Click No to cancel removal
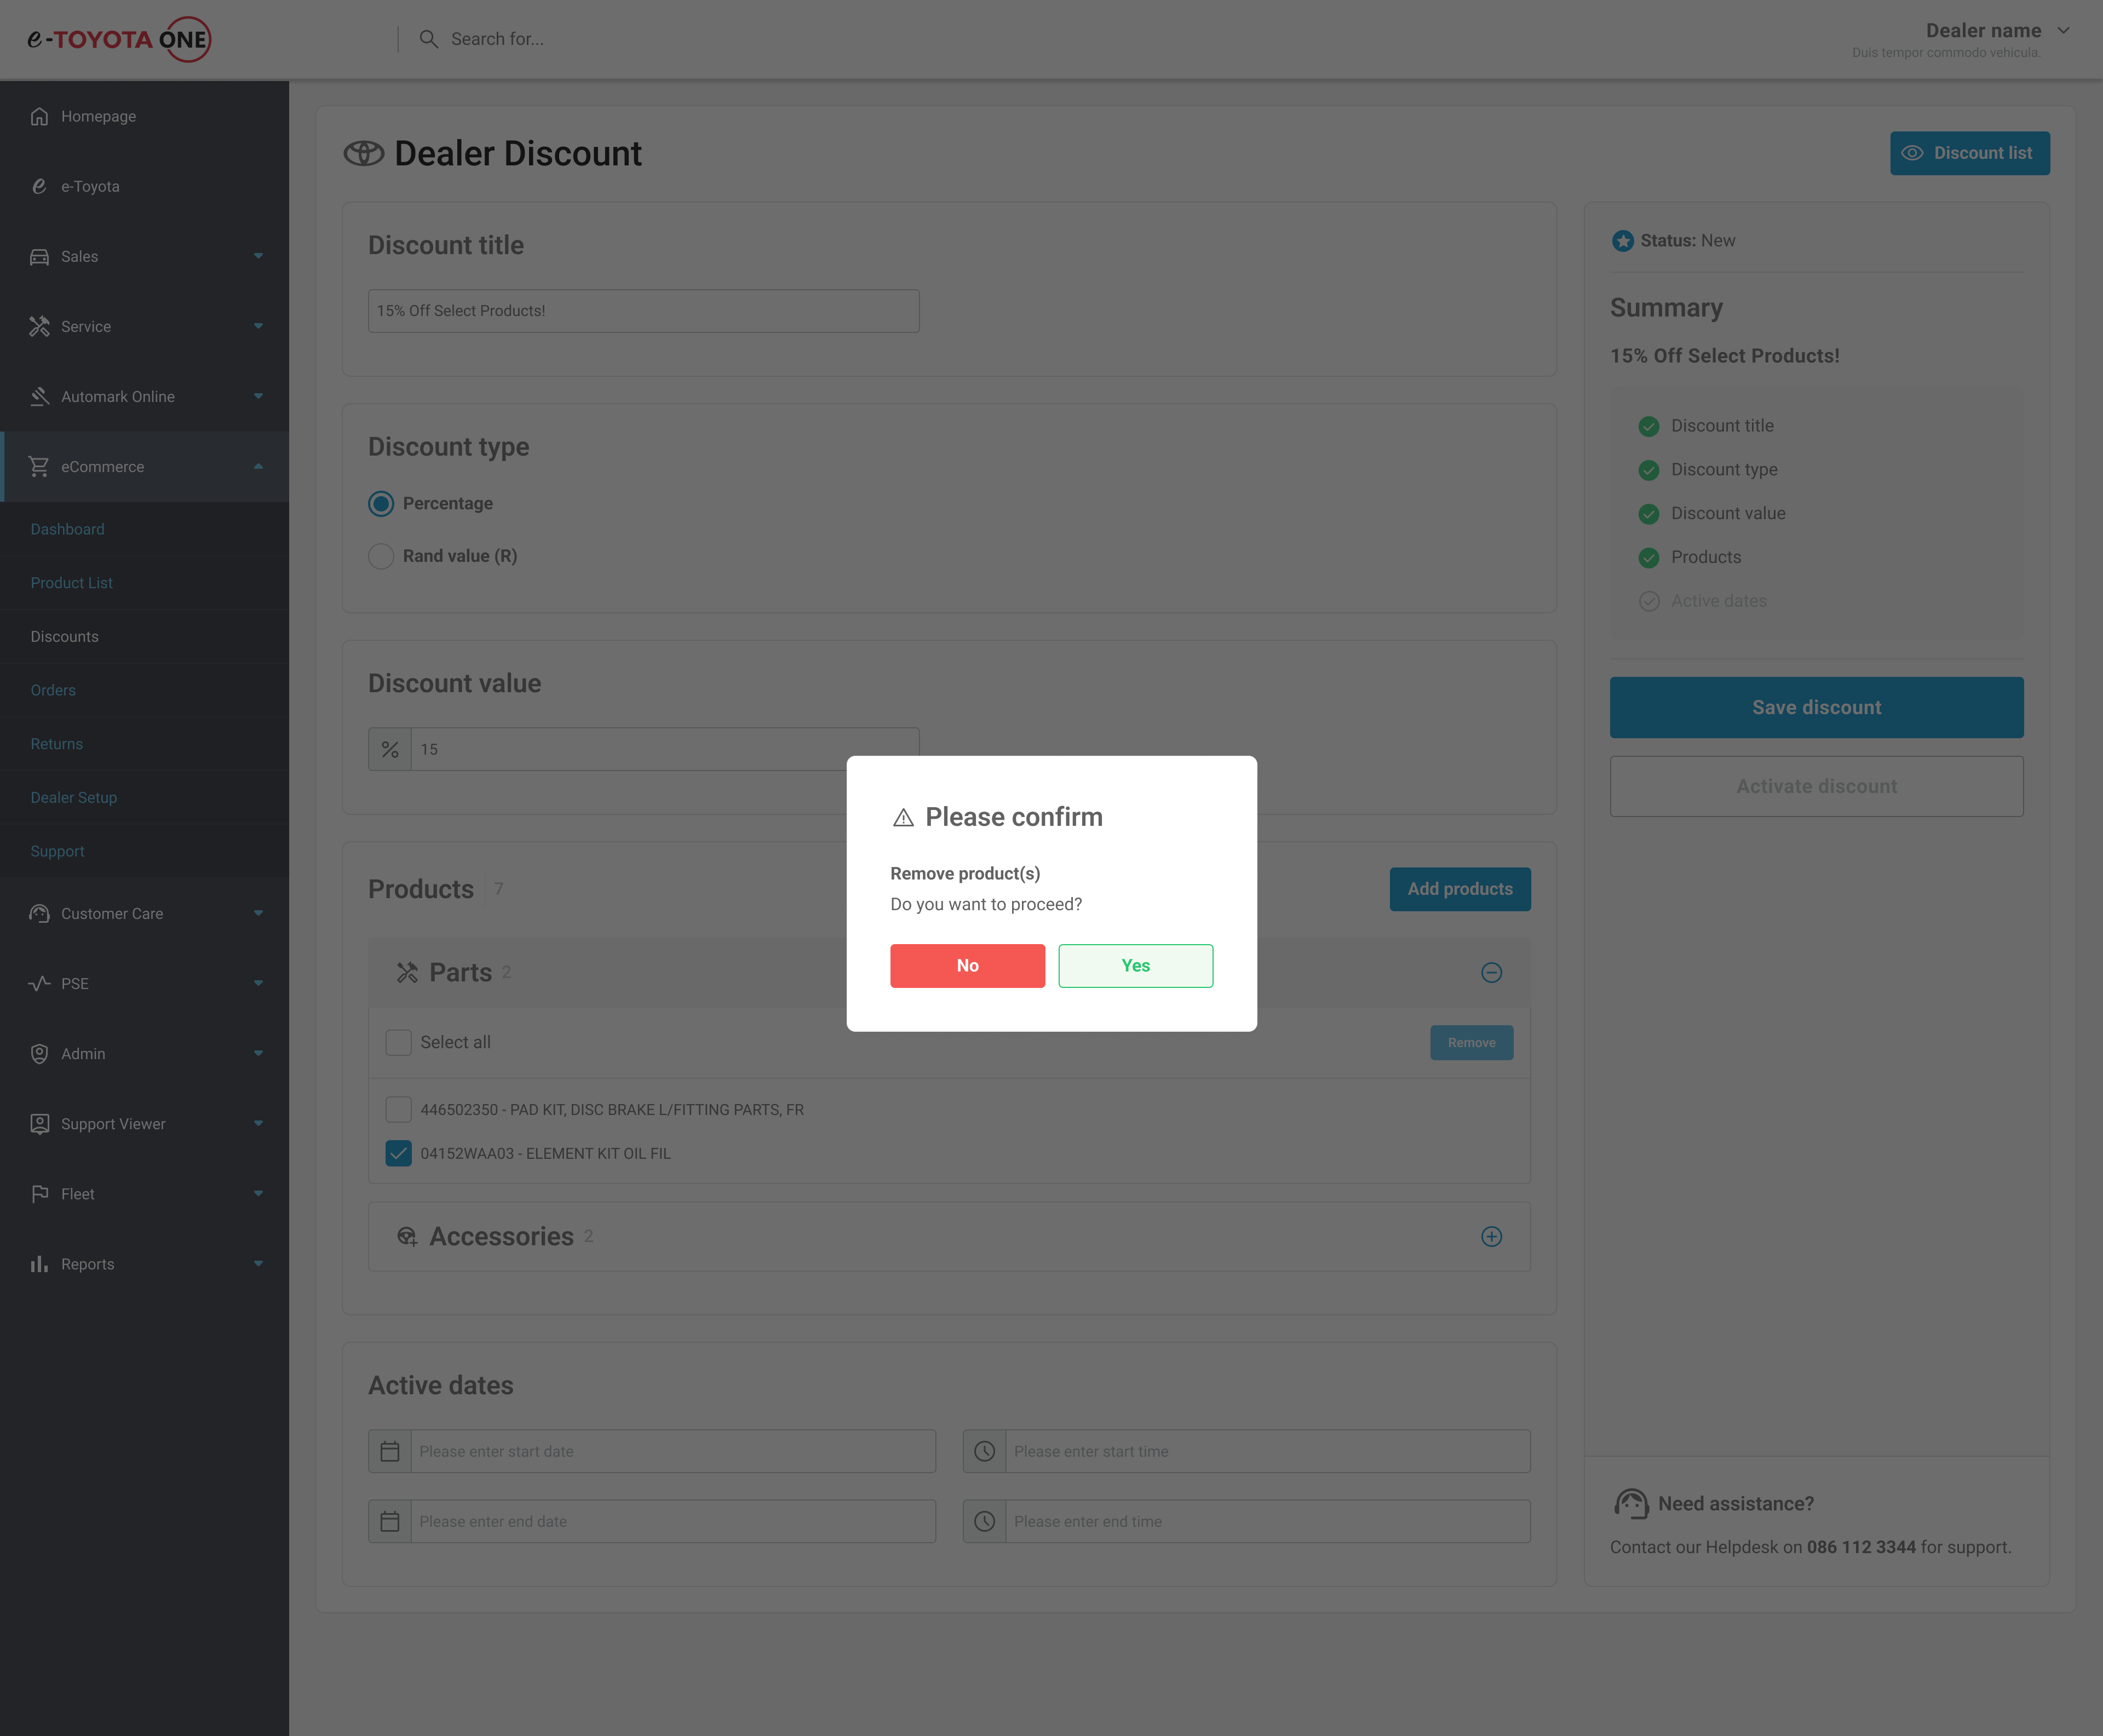This screenshot has width=2103, height=1736. pos(967,965)
